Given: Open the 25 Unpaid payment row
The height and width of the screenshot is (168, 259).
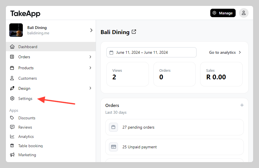Looking at the screenshot, I should tap(175, 147).
